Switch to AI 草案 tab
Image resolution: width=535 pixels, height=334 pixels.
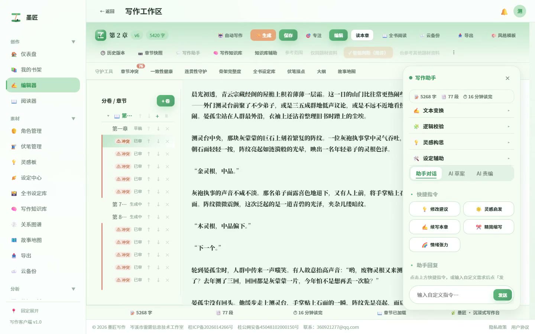pyautogui.click(x=457, y=174)
